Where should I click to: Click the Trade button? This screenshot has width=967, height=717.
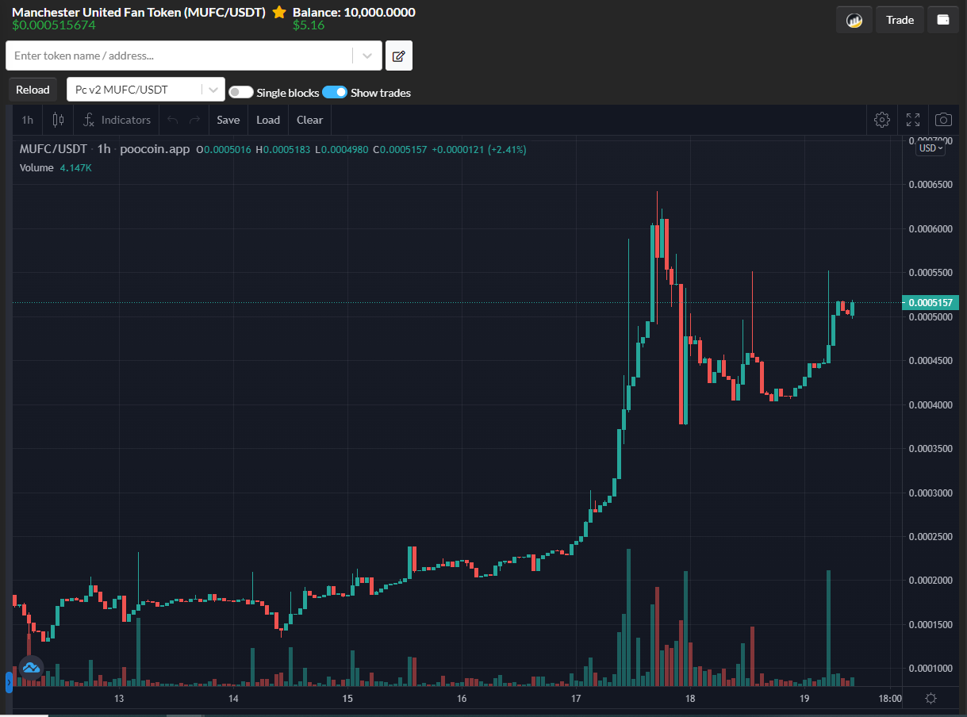pos(900,20)
